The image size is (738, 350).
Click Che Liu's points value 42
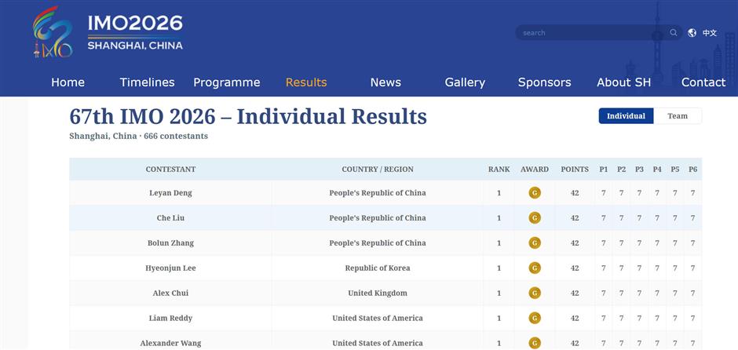tap(575, 218)
